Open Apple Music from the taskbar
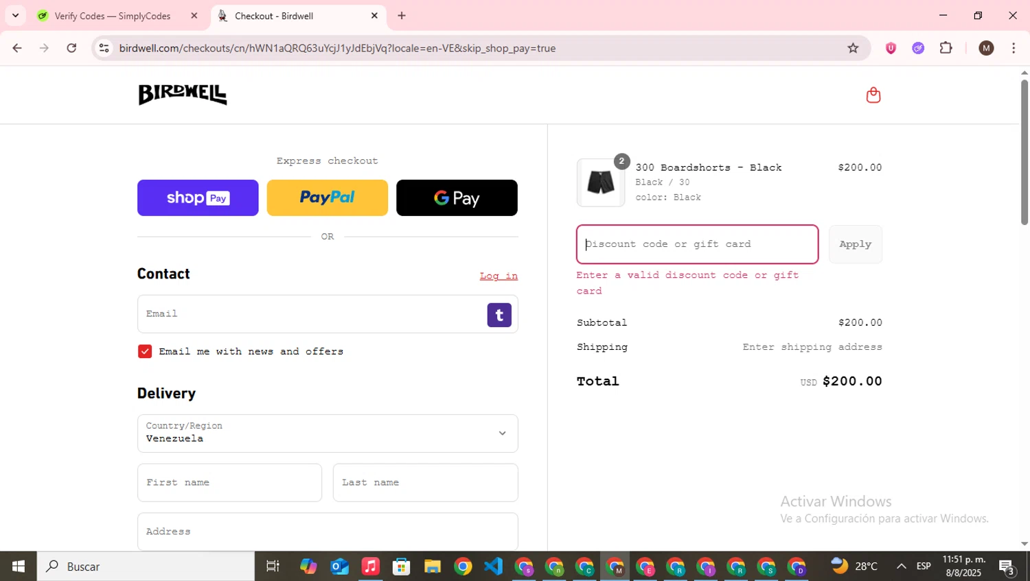Viewport: 1030px width, 581px height. (x=371, y=567)
